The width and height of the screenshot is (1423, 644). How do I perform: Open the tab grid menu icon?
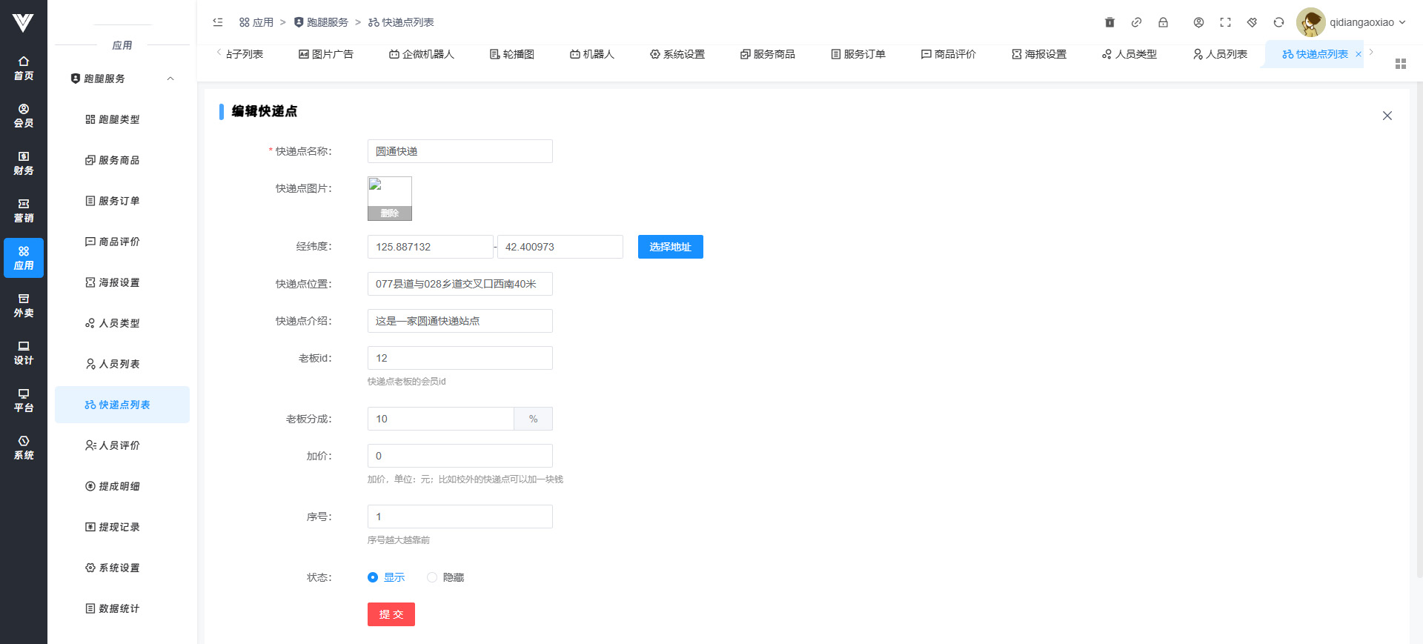point(1400,64)
